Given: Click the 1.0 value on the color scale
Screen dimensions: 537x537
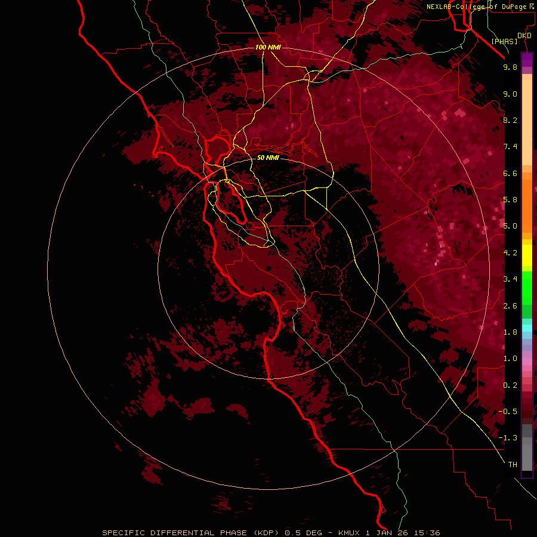Looking at the screenshot, I should 510,359.
